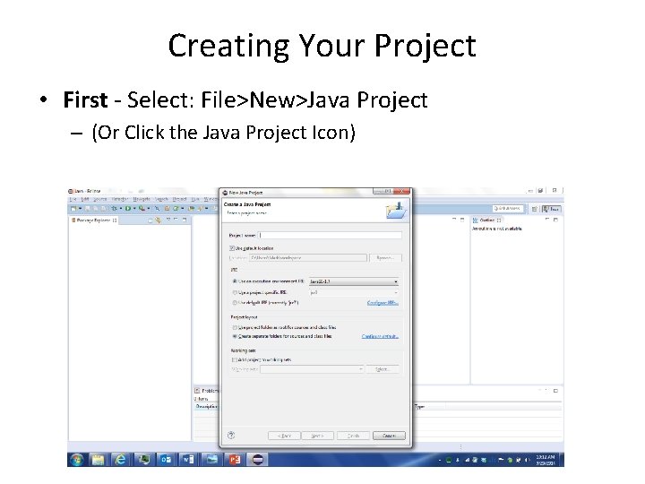This screenshot has height=484, width=645.
Task: Open the execution environment JRE dropdown
Action: [354, 281]
